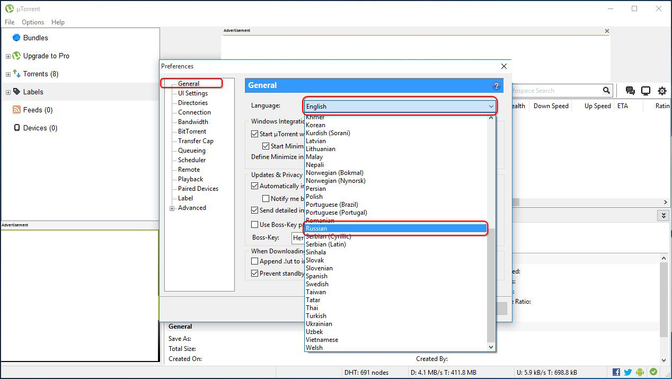Expand the Upgrade to Pro tree node

pos(8,56)
